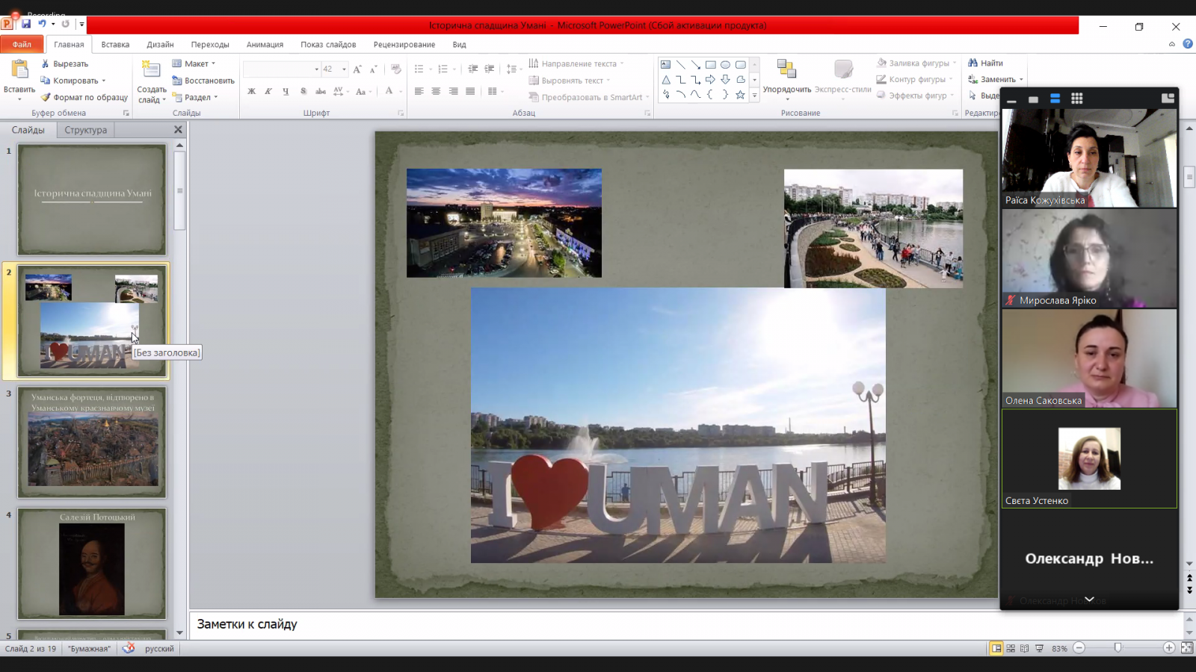Viewport: 1196px width, 672px height.
Task: Open the Font dialog launcher (Шрифт)
Action: 401,113
